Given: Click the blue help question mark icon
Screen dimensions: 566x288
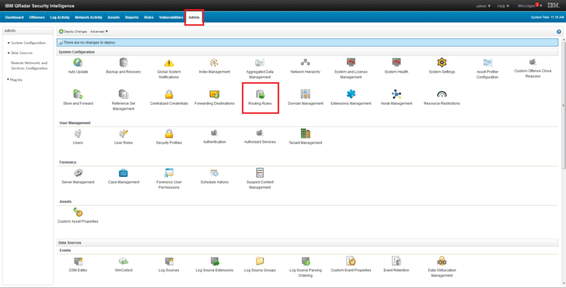Looking at the screenshot, I should point(559,31).
